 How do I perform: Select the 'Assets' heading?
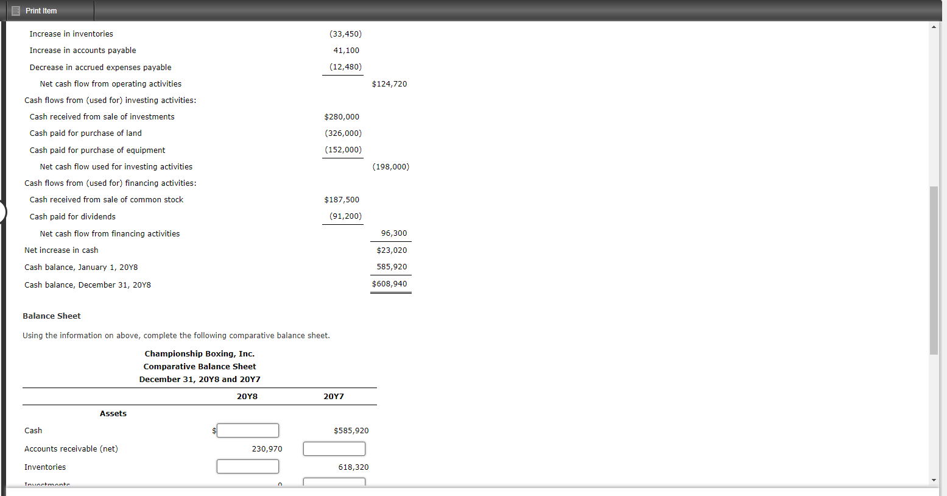(x=113, y=414)
